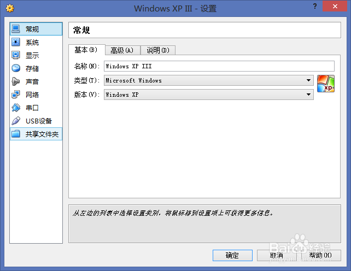Switch to the 说明(D) tab
Viewport: 351px width, 271px height.
(x=158, y=50)
